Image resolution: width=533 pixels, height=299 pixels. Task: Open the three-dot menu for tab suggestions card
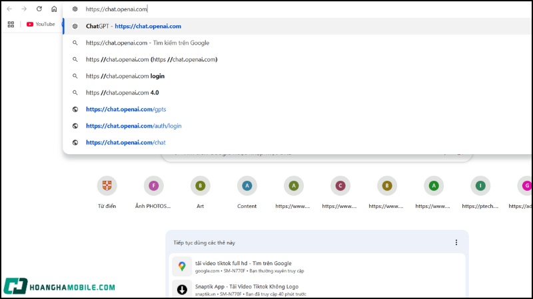click(x=456, y=243)
